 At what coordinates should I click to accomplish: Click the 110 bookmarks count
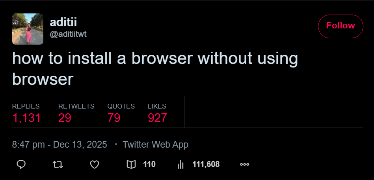(x=149, y=165)
